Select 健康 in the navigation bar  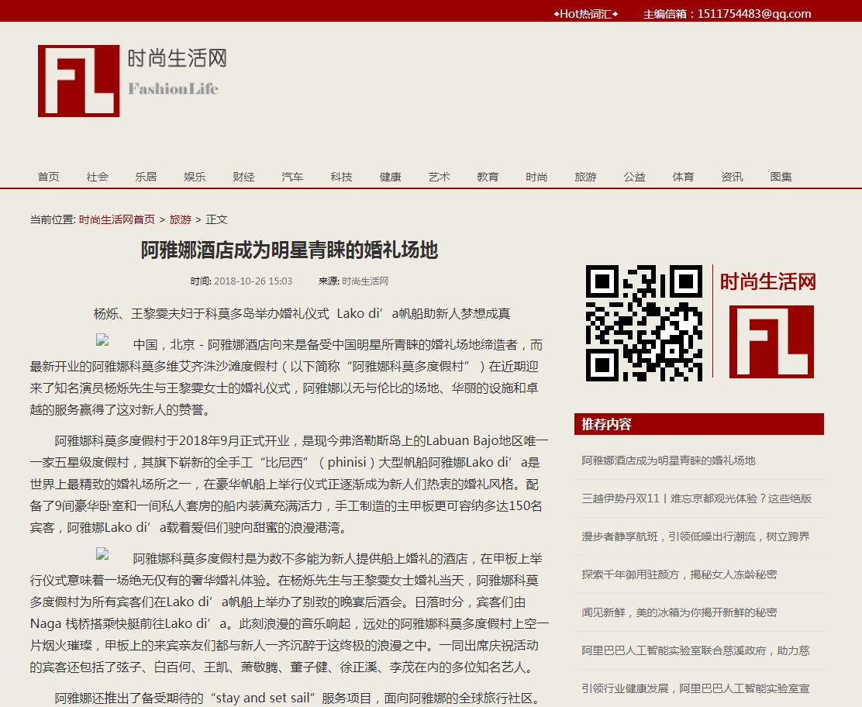[391, 177]
